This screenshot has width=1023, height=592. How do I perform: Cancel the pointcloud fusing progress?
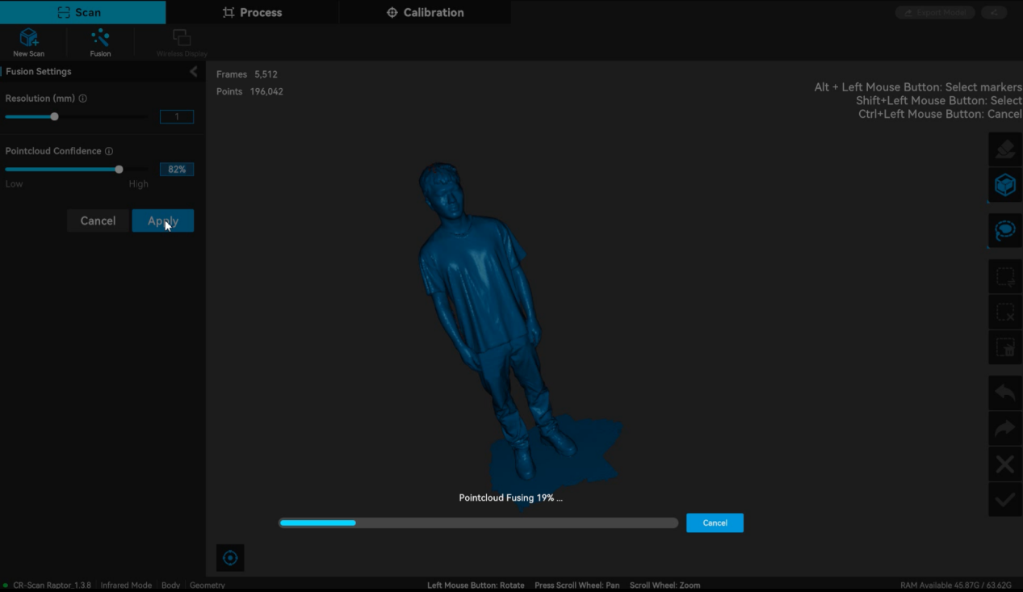(715, 523)
